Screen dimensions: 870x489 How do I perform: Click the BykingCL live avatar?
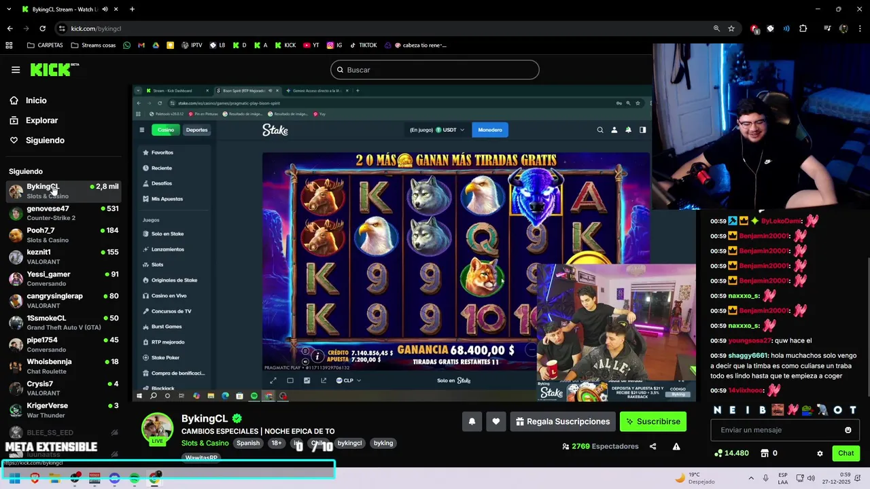tap(157, 429)
